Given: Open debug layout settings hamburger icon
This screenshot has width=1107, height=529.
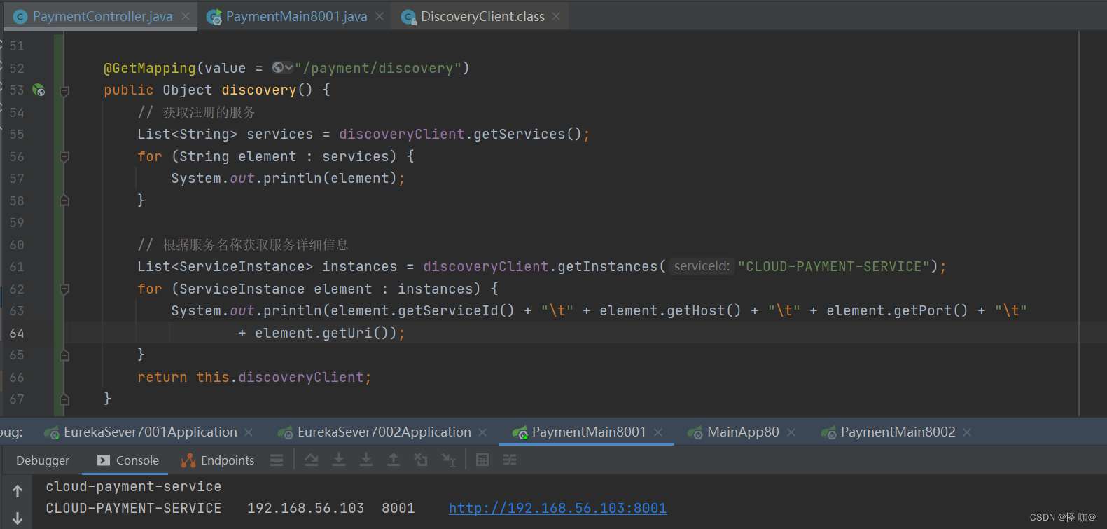Looking at the screenshot, I should 277,460.
